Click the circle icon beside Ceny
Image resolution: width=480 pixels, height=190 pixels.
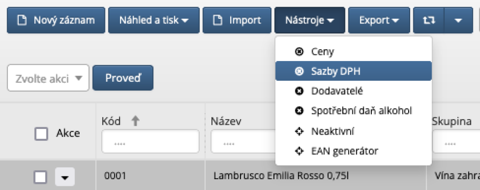[299, 52]
